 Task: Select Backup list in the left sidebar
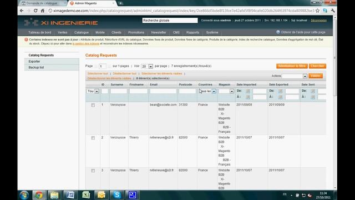coord(52,67)
